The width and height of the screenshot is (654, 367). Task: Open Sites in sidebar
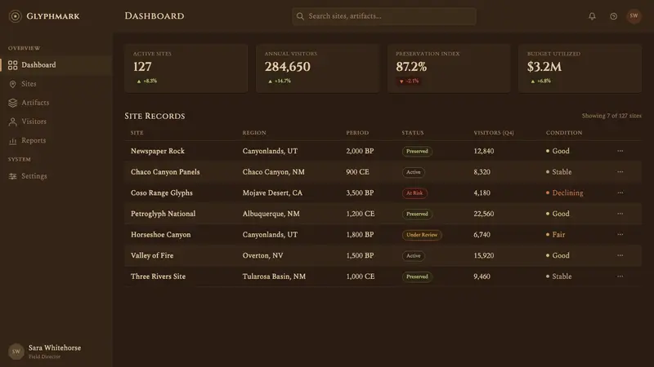pyautogui.click(x=56, y=84)
